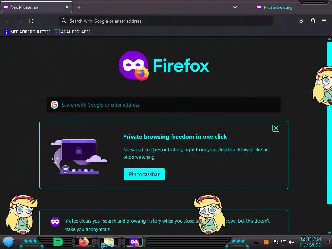
Task: Click the 'Firefox clears your search' info text
Action: coord(167,225)
